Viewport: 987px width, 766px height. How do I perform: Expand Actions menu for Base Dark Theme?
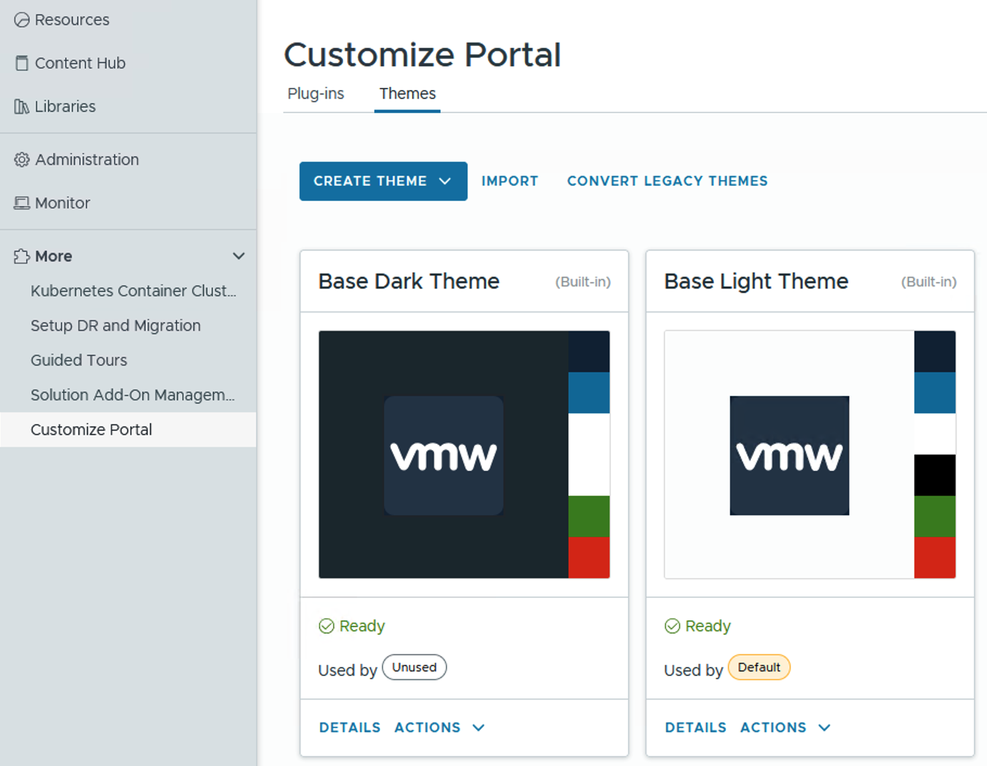439,727
